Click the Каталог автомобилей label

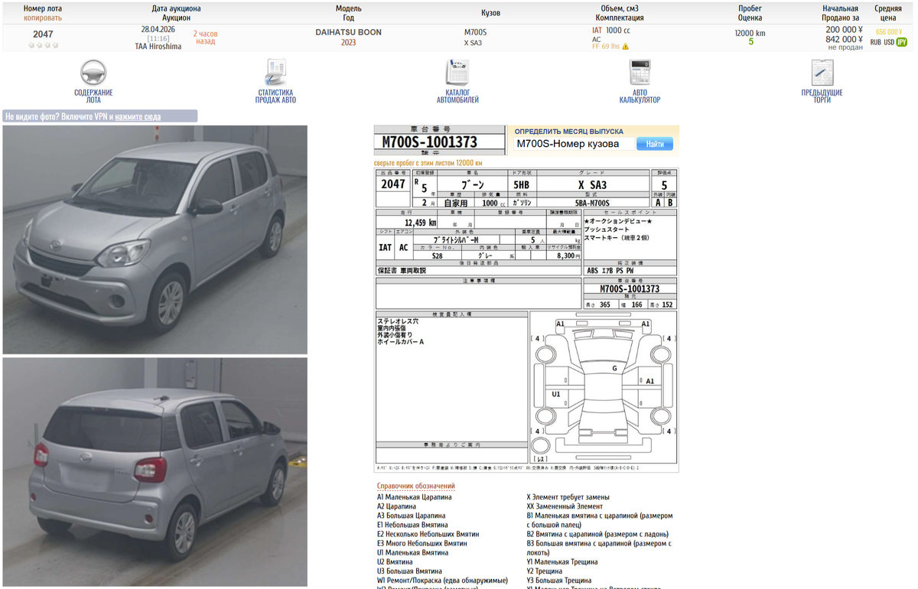(457, 96)
